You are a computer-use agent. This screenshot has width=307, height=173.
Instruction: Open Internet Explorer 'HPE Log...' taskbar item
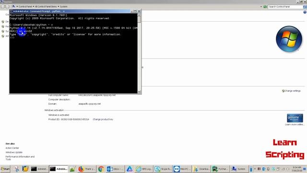[144, 169]
